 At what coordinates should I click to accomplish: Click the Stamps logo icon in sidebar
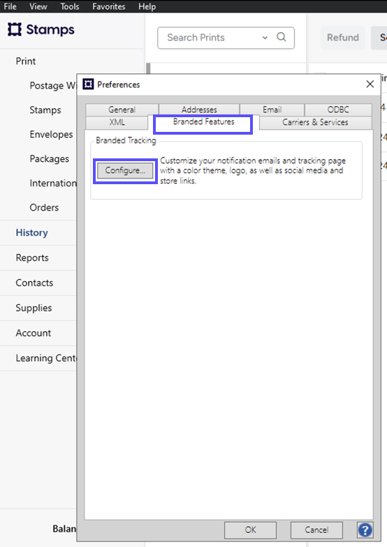pos(15,29)
